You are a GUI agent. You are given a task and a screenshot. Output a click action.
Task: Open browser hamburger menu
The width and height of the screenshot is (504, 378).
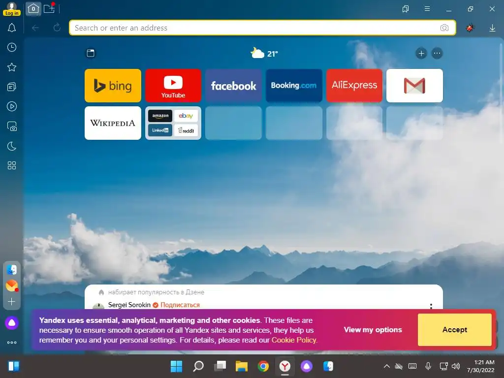427,9
